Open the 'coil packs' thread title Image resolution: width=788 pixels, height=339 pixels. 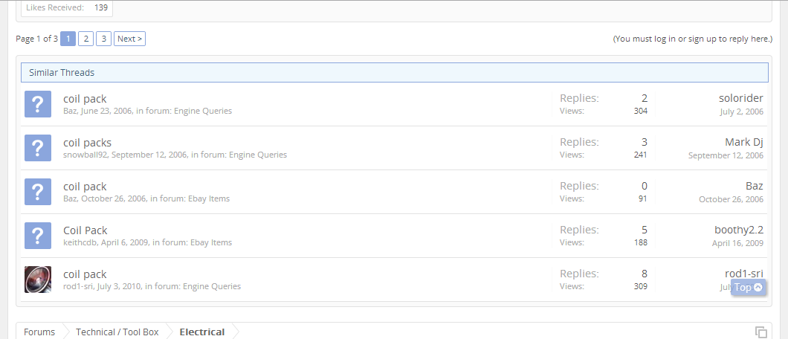click(88, 143)
